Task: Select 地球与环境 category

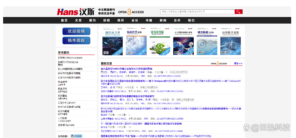Action: pyautogui.click(x=69, y=107)
